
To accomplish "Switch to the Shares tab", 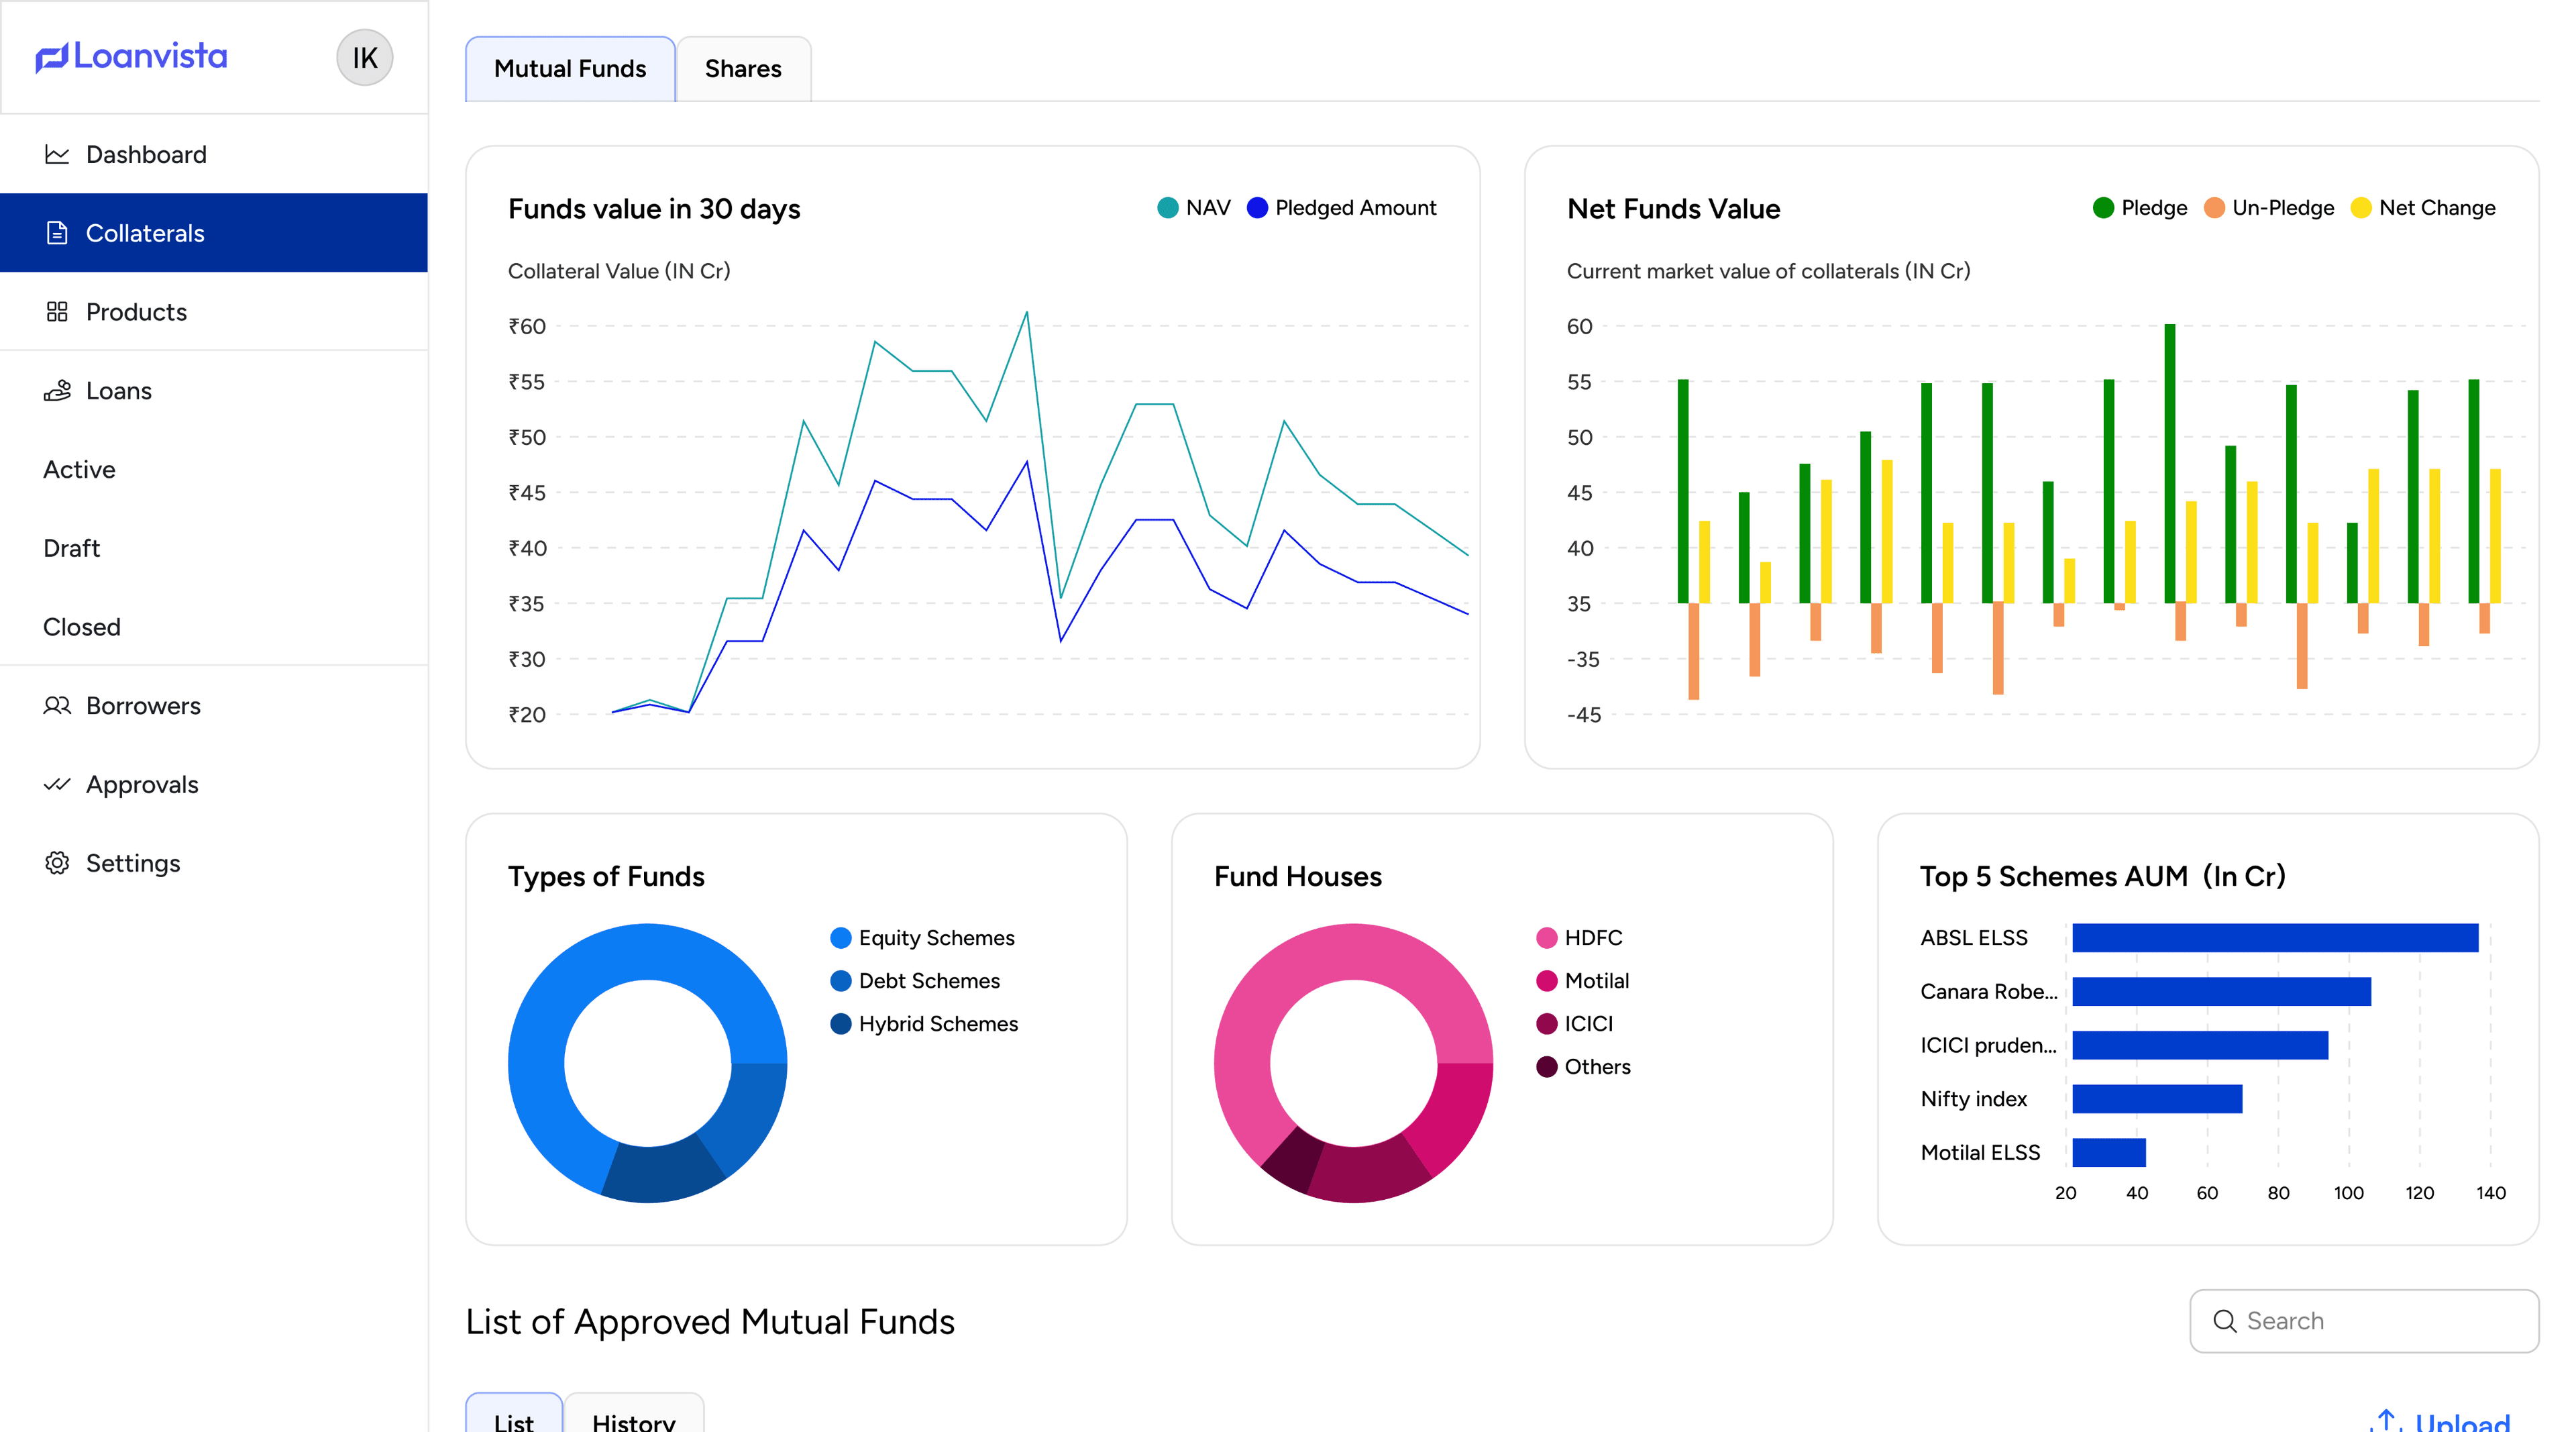I will [743, 69].
